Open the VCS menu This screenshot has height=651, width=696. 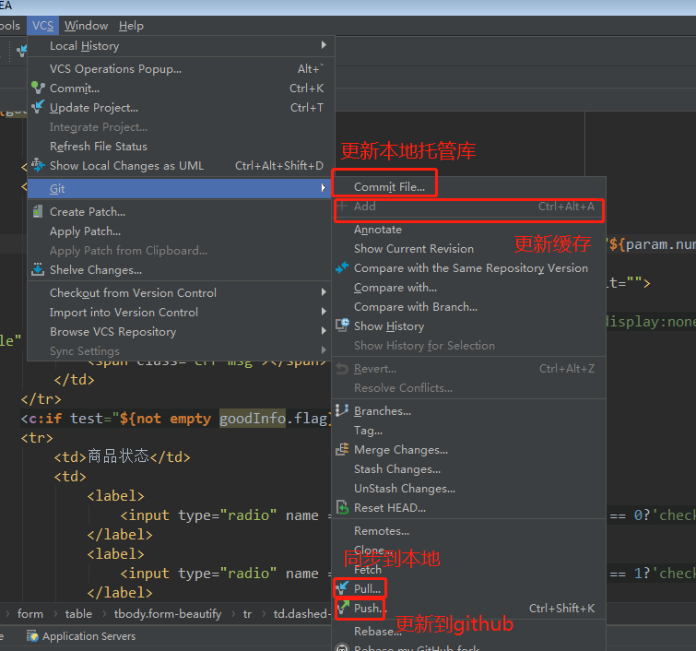(42, 26)
